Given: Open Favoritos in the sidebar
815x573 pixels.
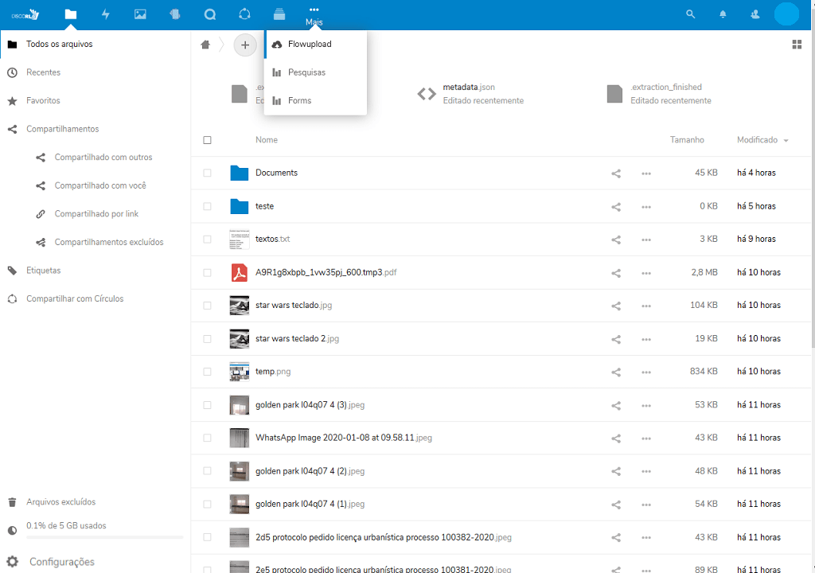Looking at the screenshot, I should [43, 101].
